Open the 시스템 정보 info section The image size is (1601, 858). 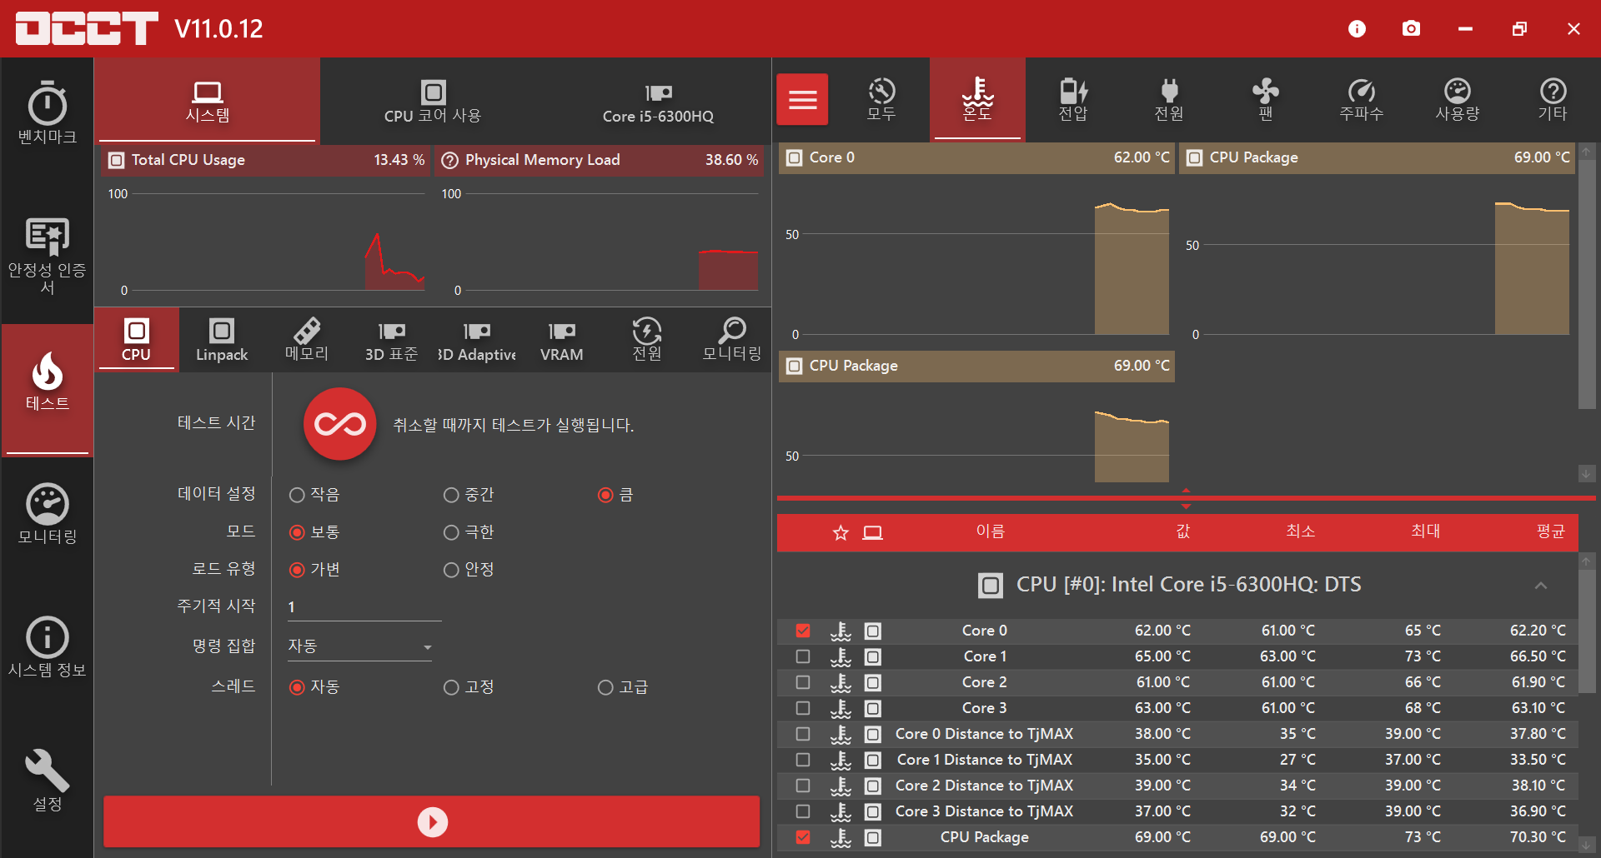(48, 647)
